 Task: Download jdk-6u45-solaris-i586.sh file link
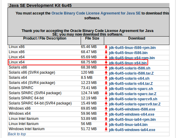click(129, 68)
